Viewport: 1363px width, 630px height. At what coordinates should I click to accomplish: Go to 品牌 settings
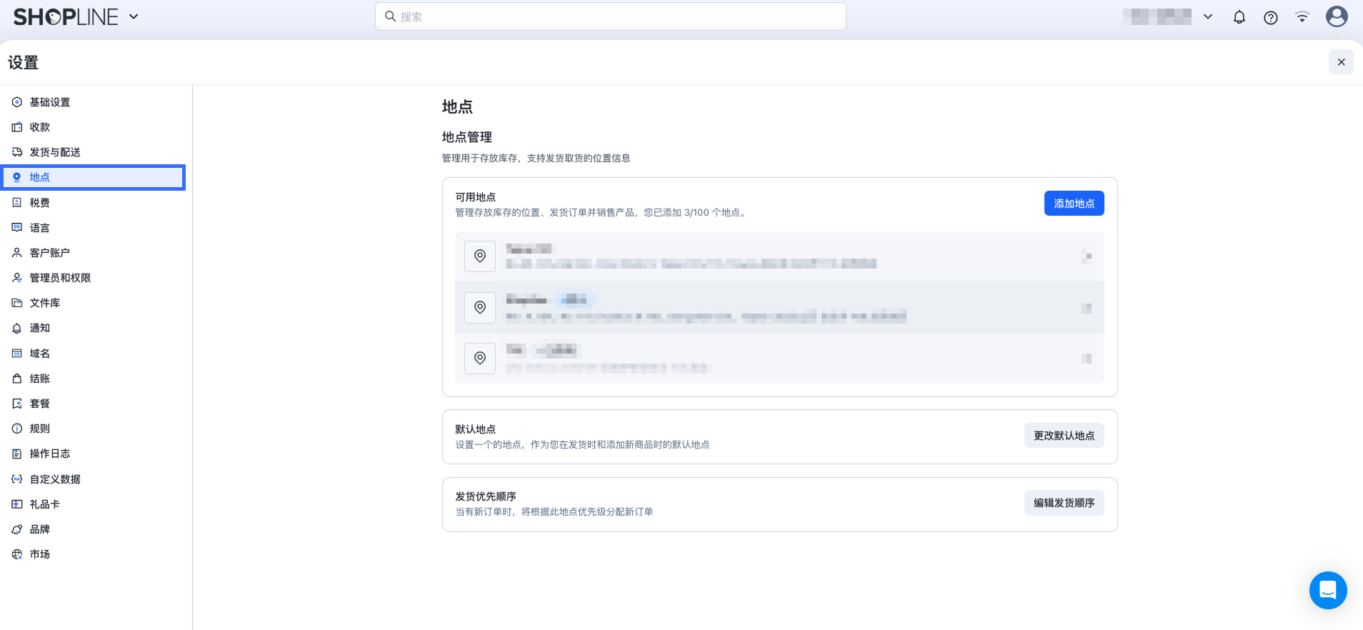pos(94,529)
